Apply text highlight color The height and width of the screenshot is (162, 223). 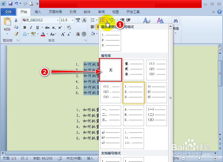(x=33, y=34)
